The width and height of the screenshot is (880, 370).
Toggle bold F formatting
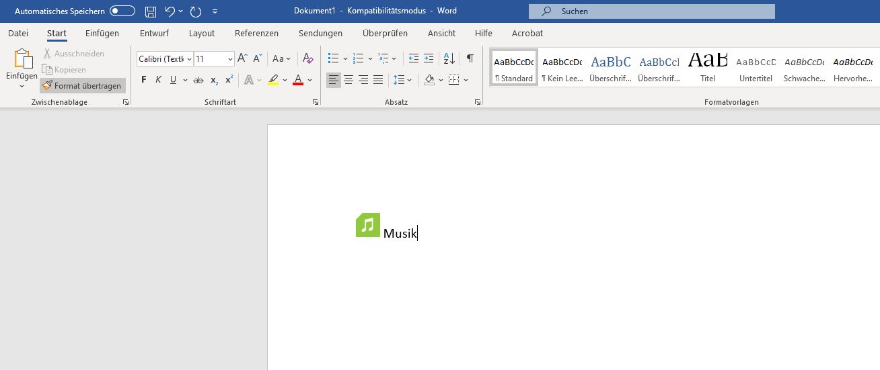click(144, 80)
